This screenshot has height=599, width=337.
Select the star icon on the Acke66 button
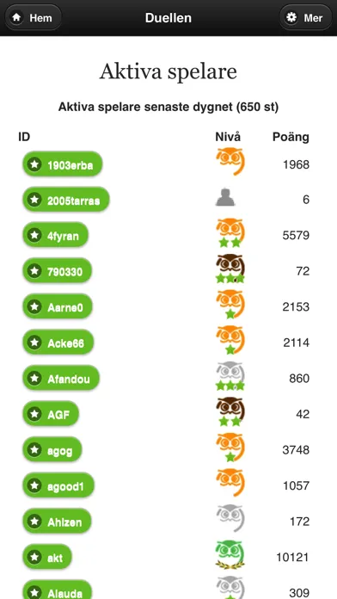click(34, 343)
